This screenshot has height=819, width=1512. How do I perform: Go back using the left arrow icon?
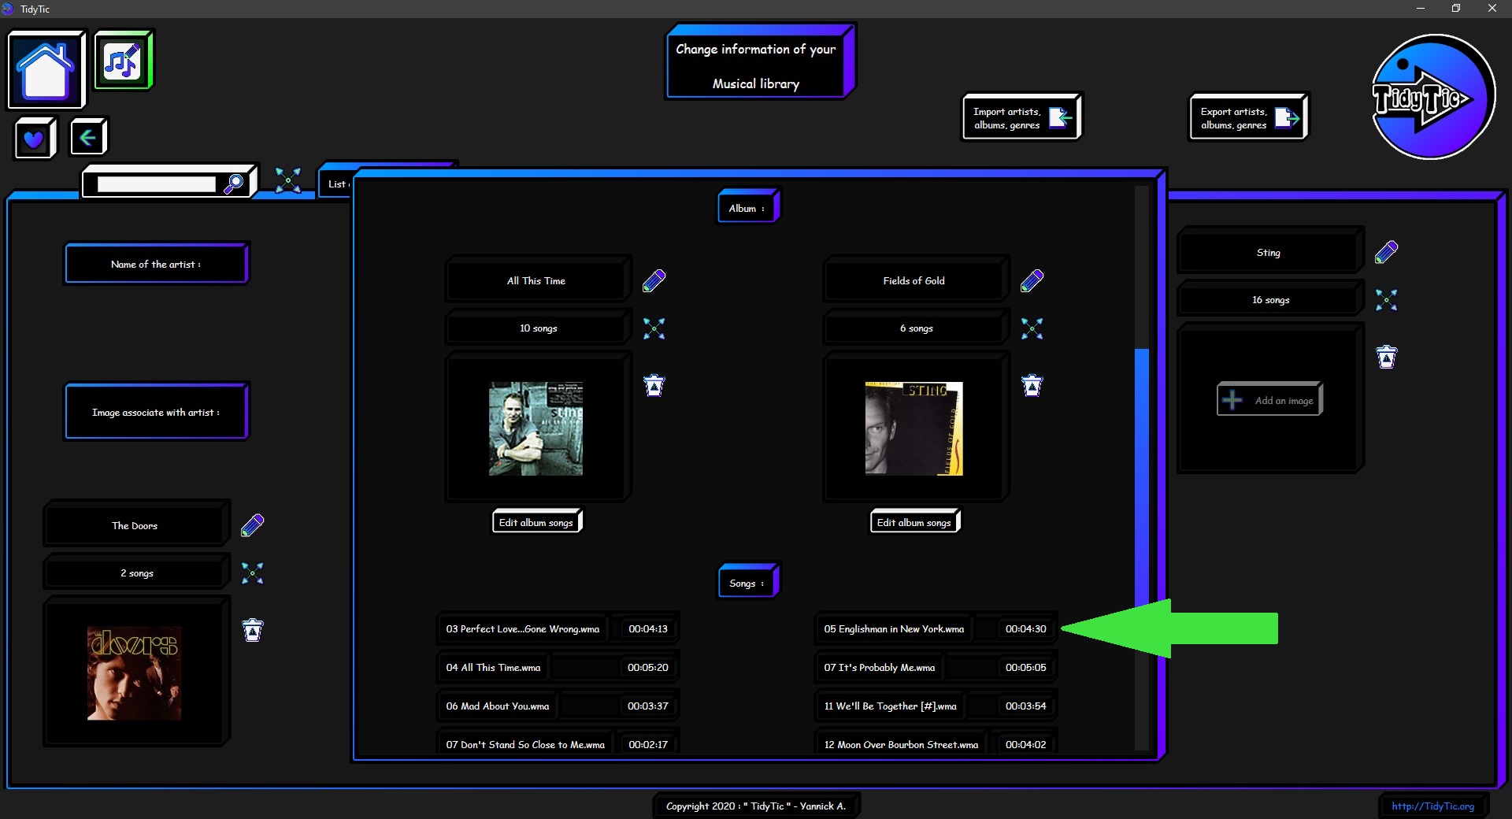click(x=87, y=138)
